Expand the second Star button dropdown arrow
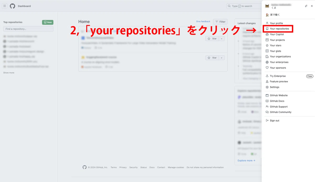The width and height of the screenshot is (315, 182). coord(222,58)
